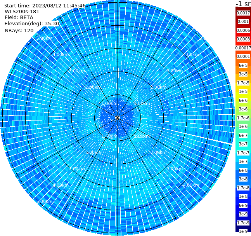The width and height of the screenshot is (251, 236).
Task: Click the 1e-9 colorbar bottom label
Action: (243, 231)
